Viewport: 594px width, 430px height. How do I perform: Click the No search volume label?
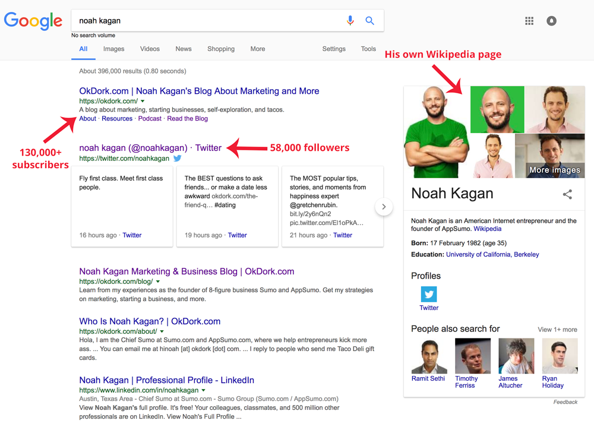93,35
